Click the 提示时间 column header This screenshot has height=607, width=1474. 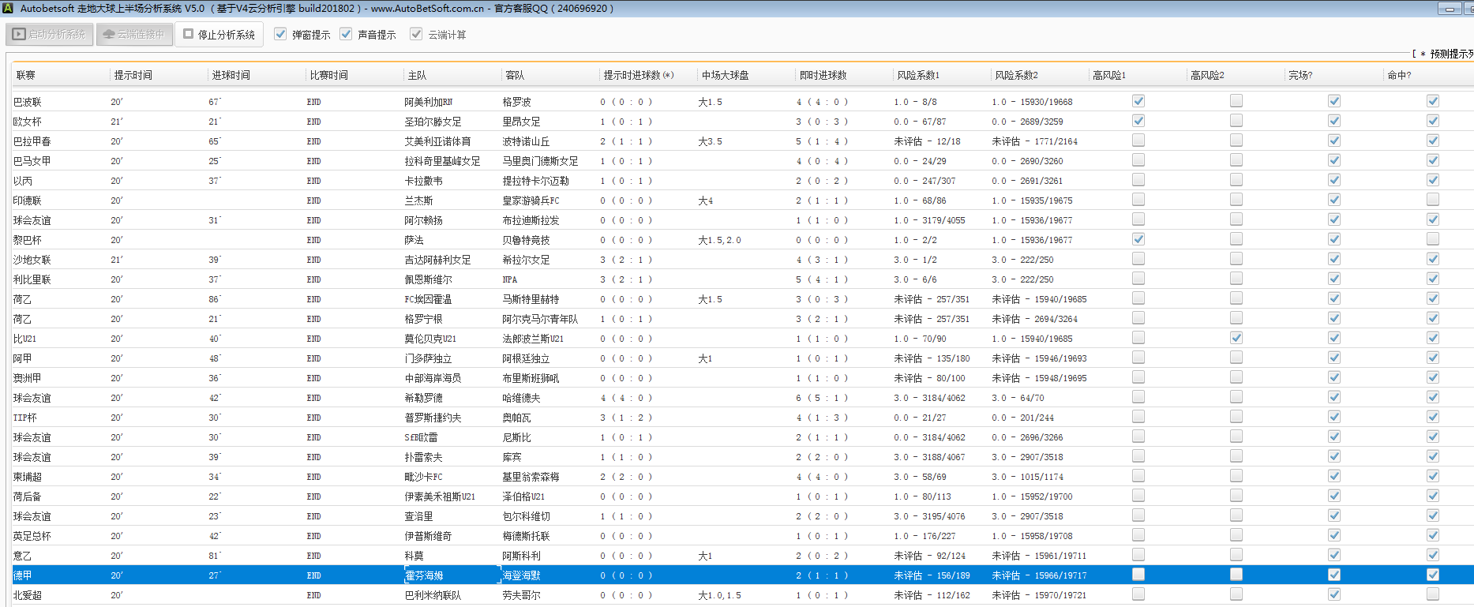[133, 75]
